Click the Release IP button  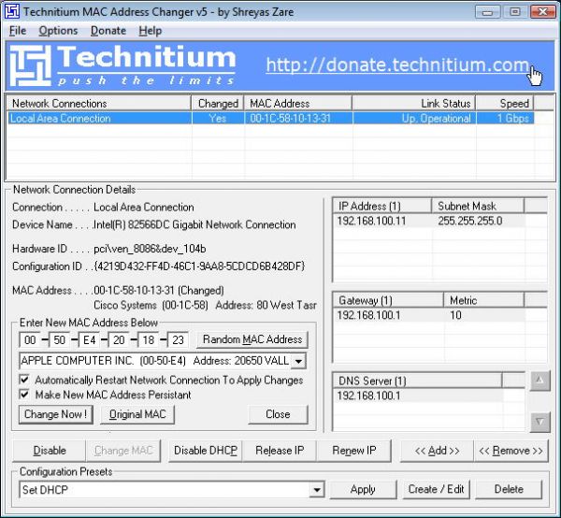280,451
